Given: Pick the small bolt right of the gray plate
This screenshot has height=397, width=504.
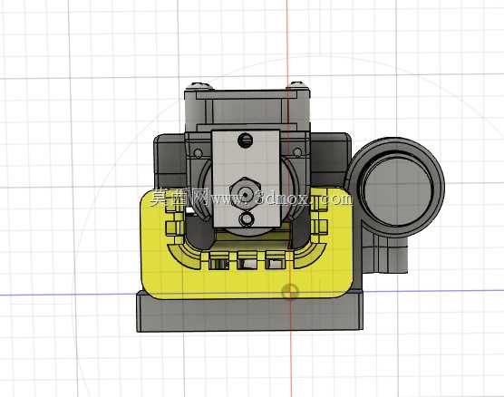Looking at the screenshot, I should (297, 151).
